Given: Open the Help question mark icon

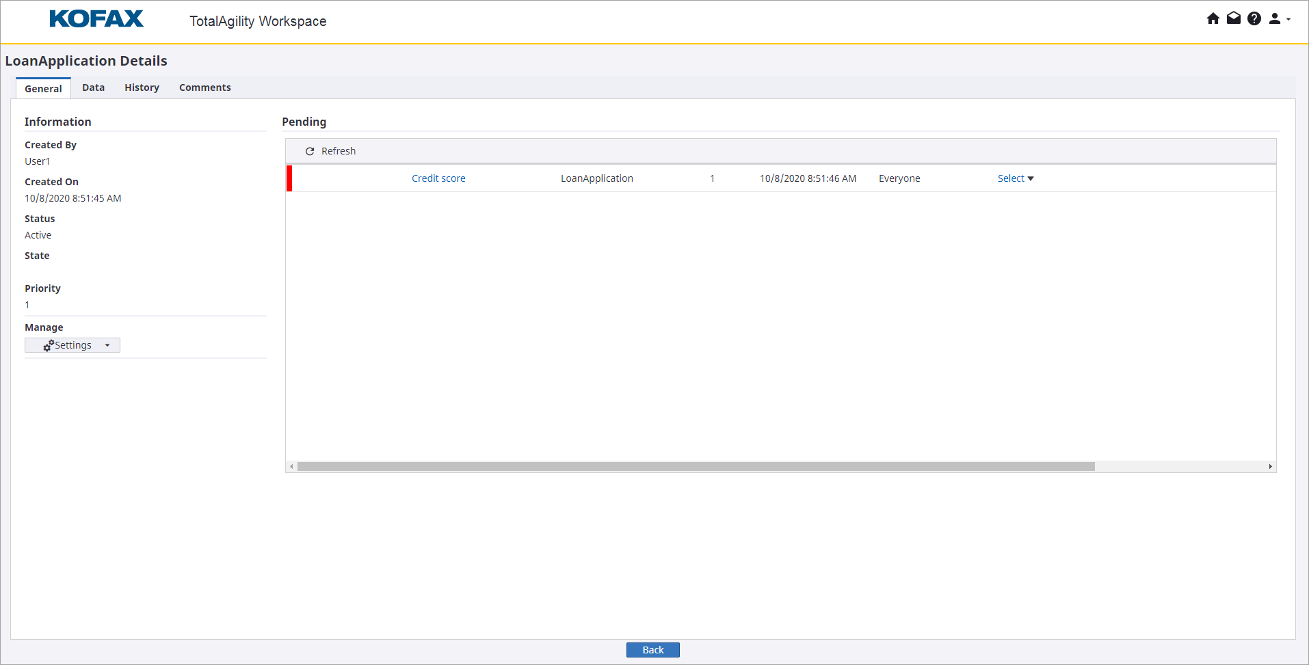Looking at the screenshot, I should click(x=1254, y=18).
